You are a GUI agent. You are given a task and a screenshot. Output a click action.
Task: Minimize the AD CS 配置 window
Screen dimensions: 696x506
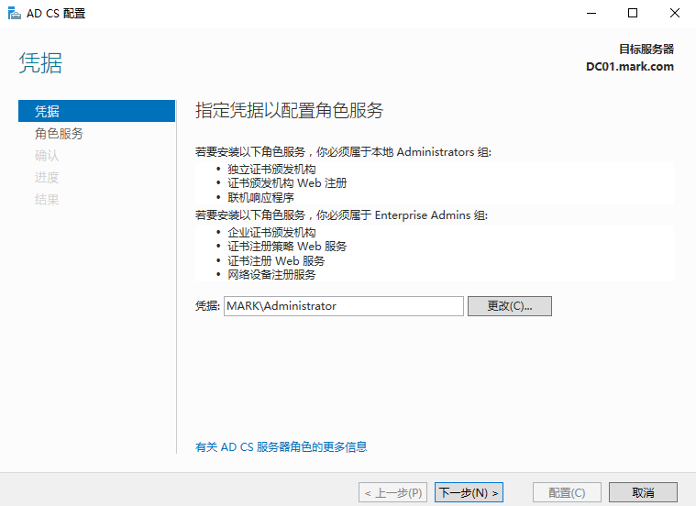(591, 14)
